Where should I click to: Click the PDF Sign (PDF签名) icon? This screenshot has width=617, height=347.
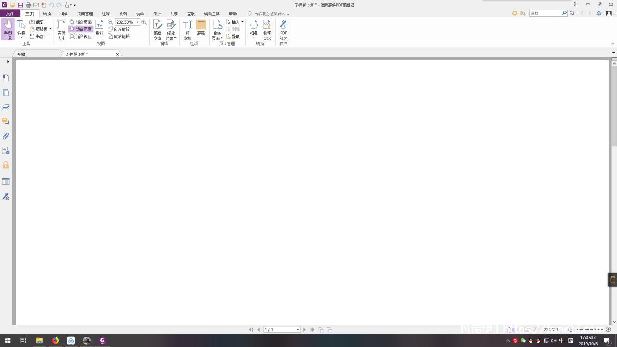pyautogui.click(x=283, y=29)
